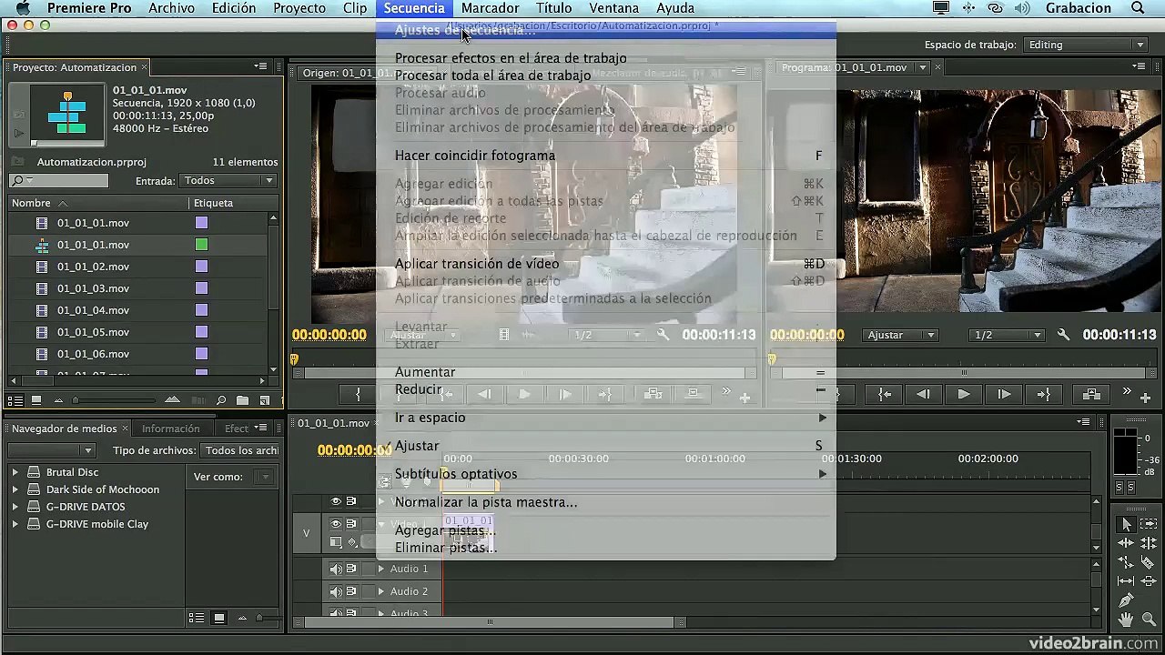Toggle sync lock for Audio 1 track
1165x655 pixels.
(x=351, y=569)
